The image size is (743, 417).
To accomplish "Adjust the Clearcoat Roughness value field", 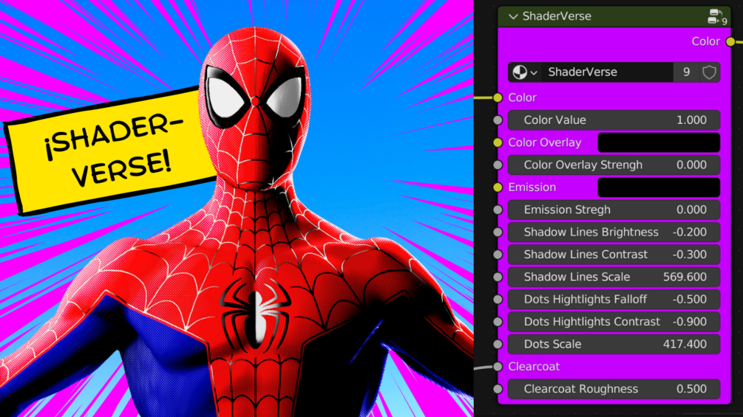I will (x=614, y=389).
